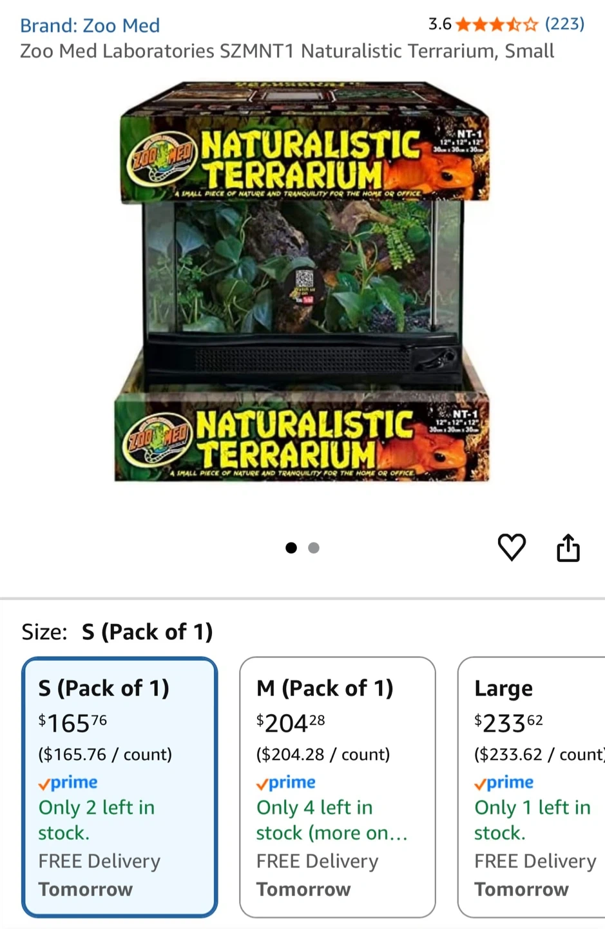Tap the heart wishlist icon

click(x=512, y=548)
